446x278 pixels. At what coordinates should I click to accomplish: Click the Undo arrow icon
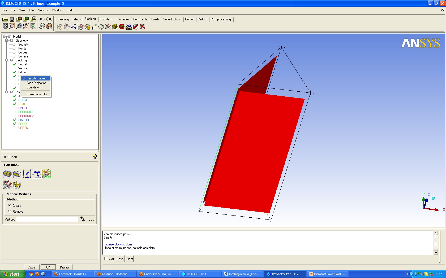click(42, 19)
